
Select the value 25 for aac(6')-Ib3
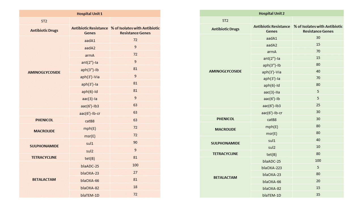point(318,105)
